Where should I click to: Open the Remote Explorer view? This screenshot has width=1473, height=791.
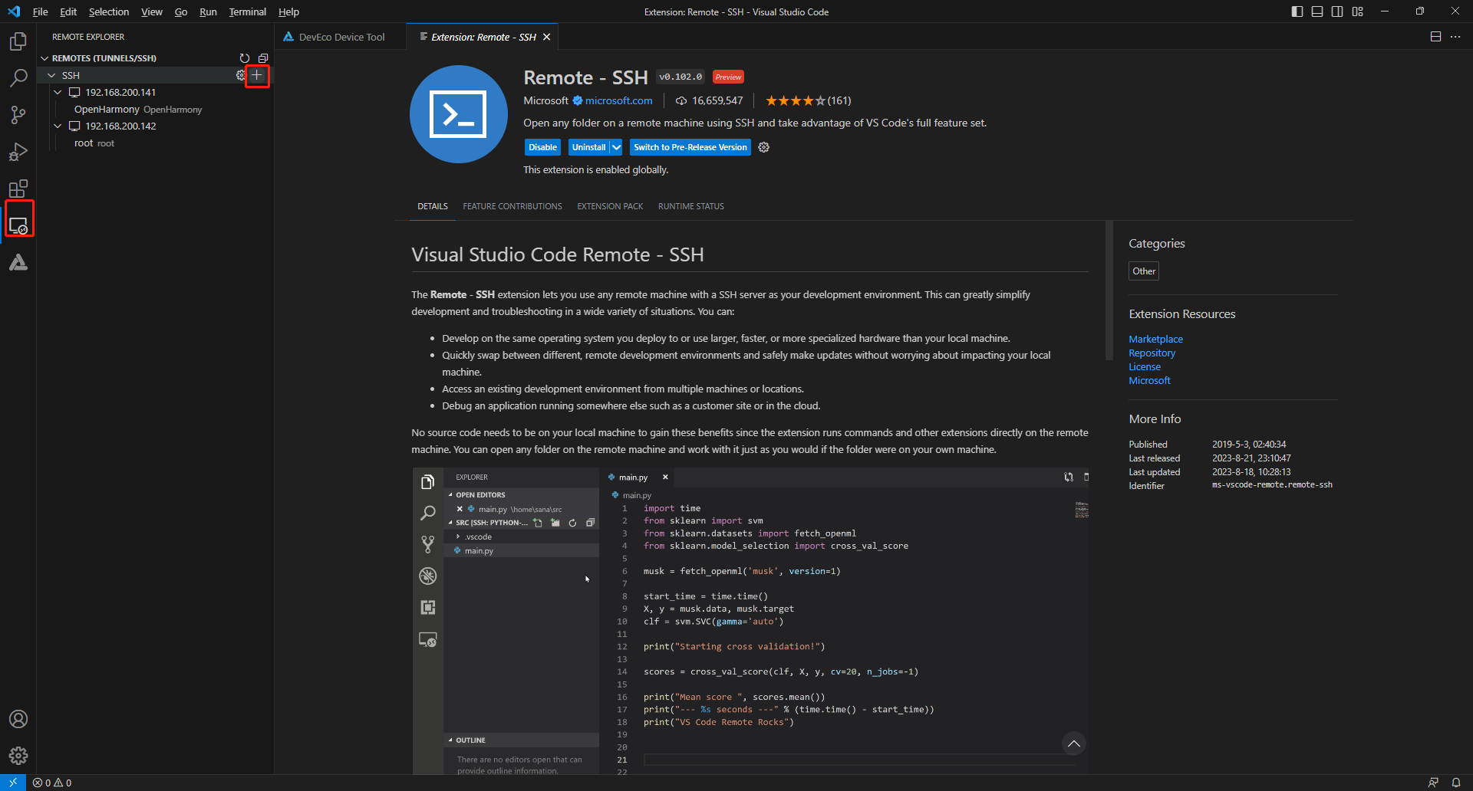[x=18, y=225]
